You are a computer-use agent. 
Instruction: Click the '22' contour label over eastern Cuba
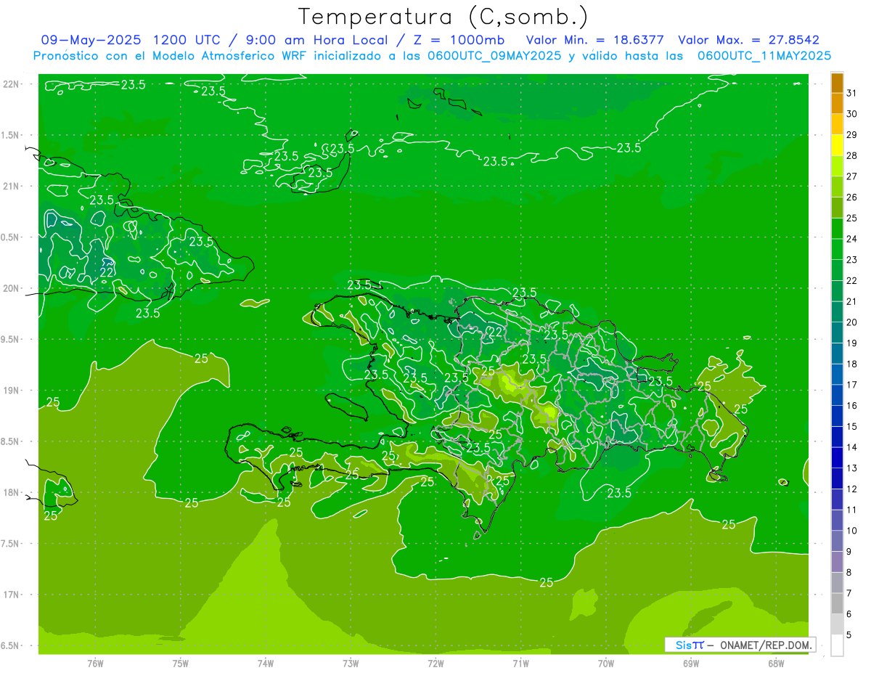coord(107,272)
